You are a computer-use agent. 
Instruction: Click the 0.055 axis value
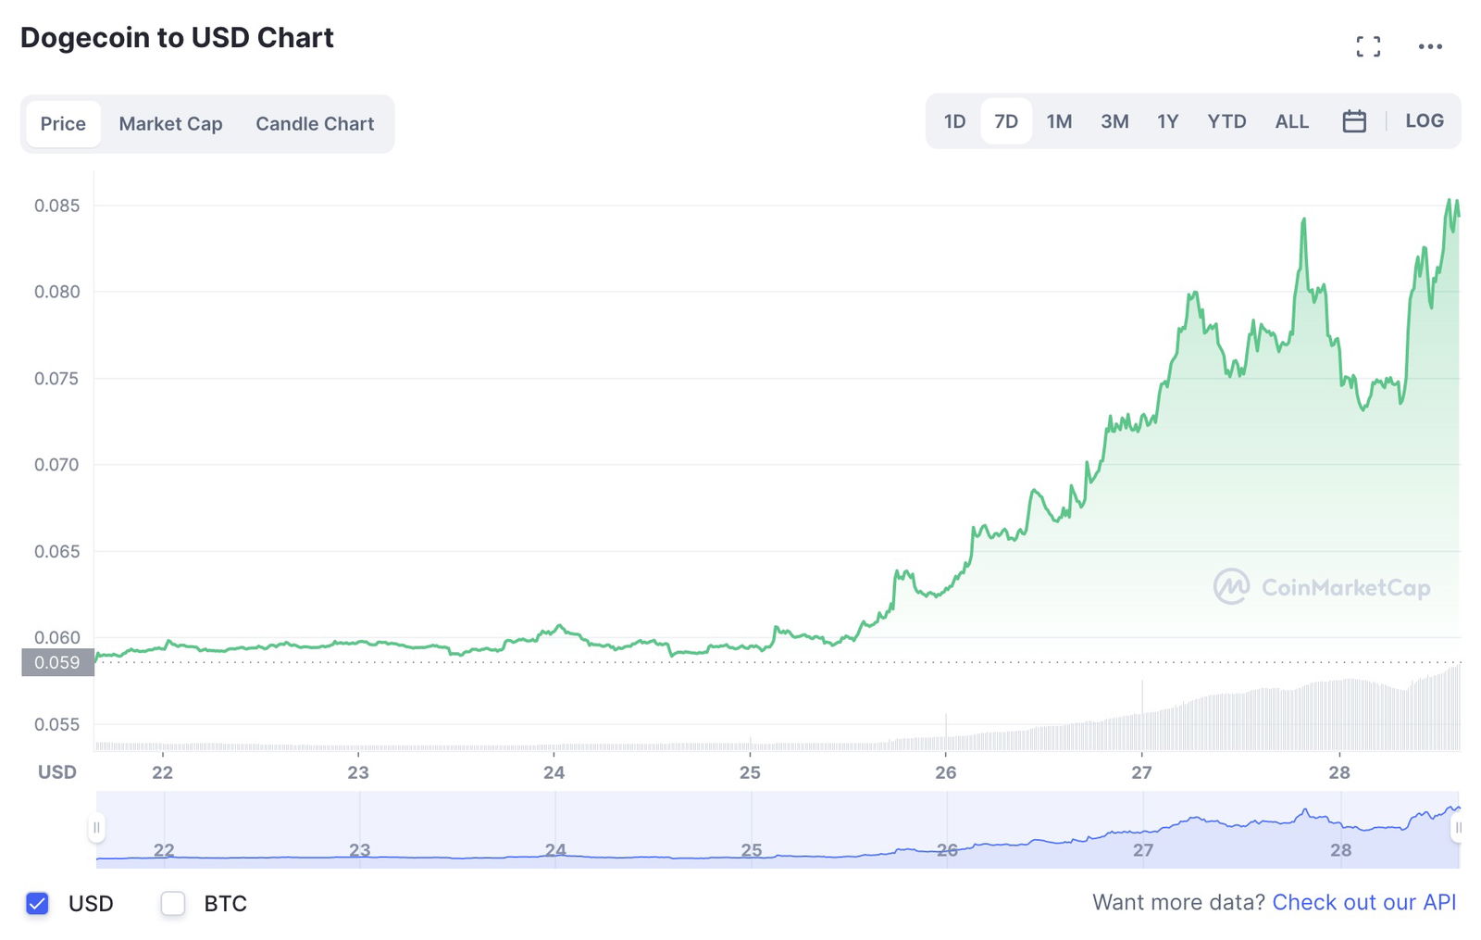coord(57,724)
